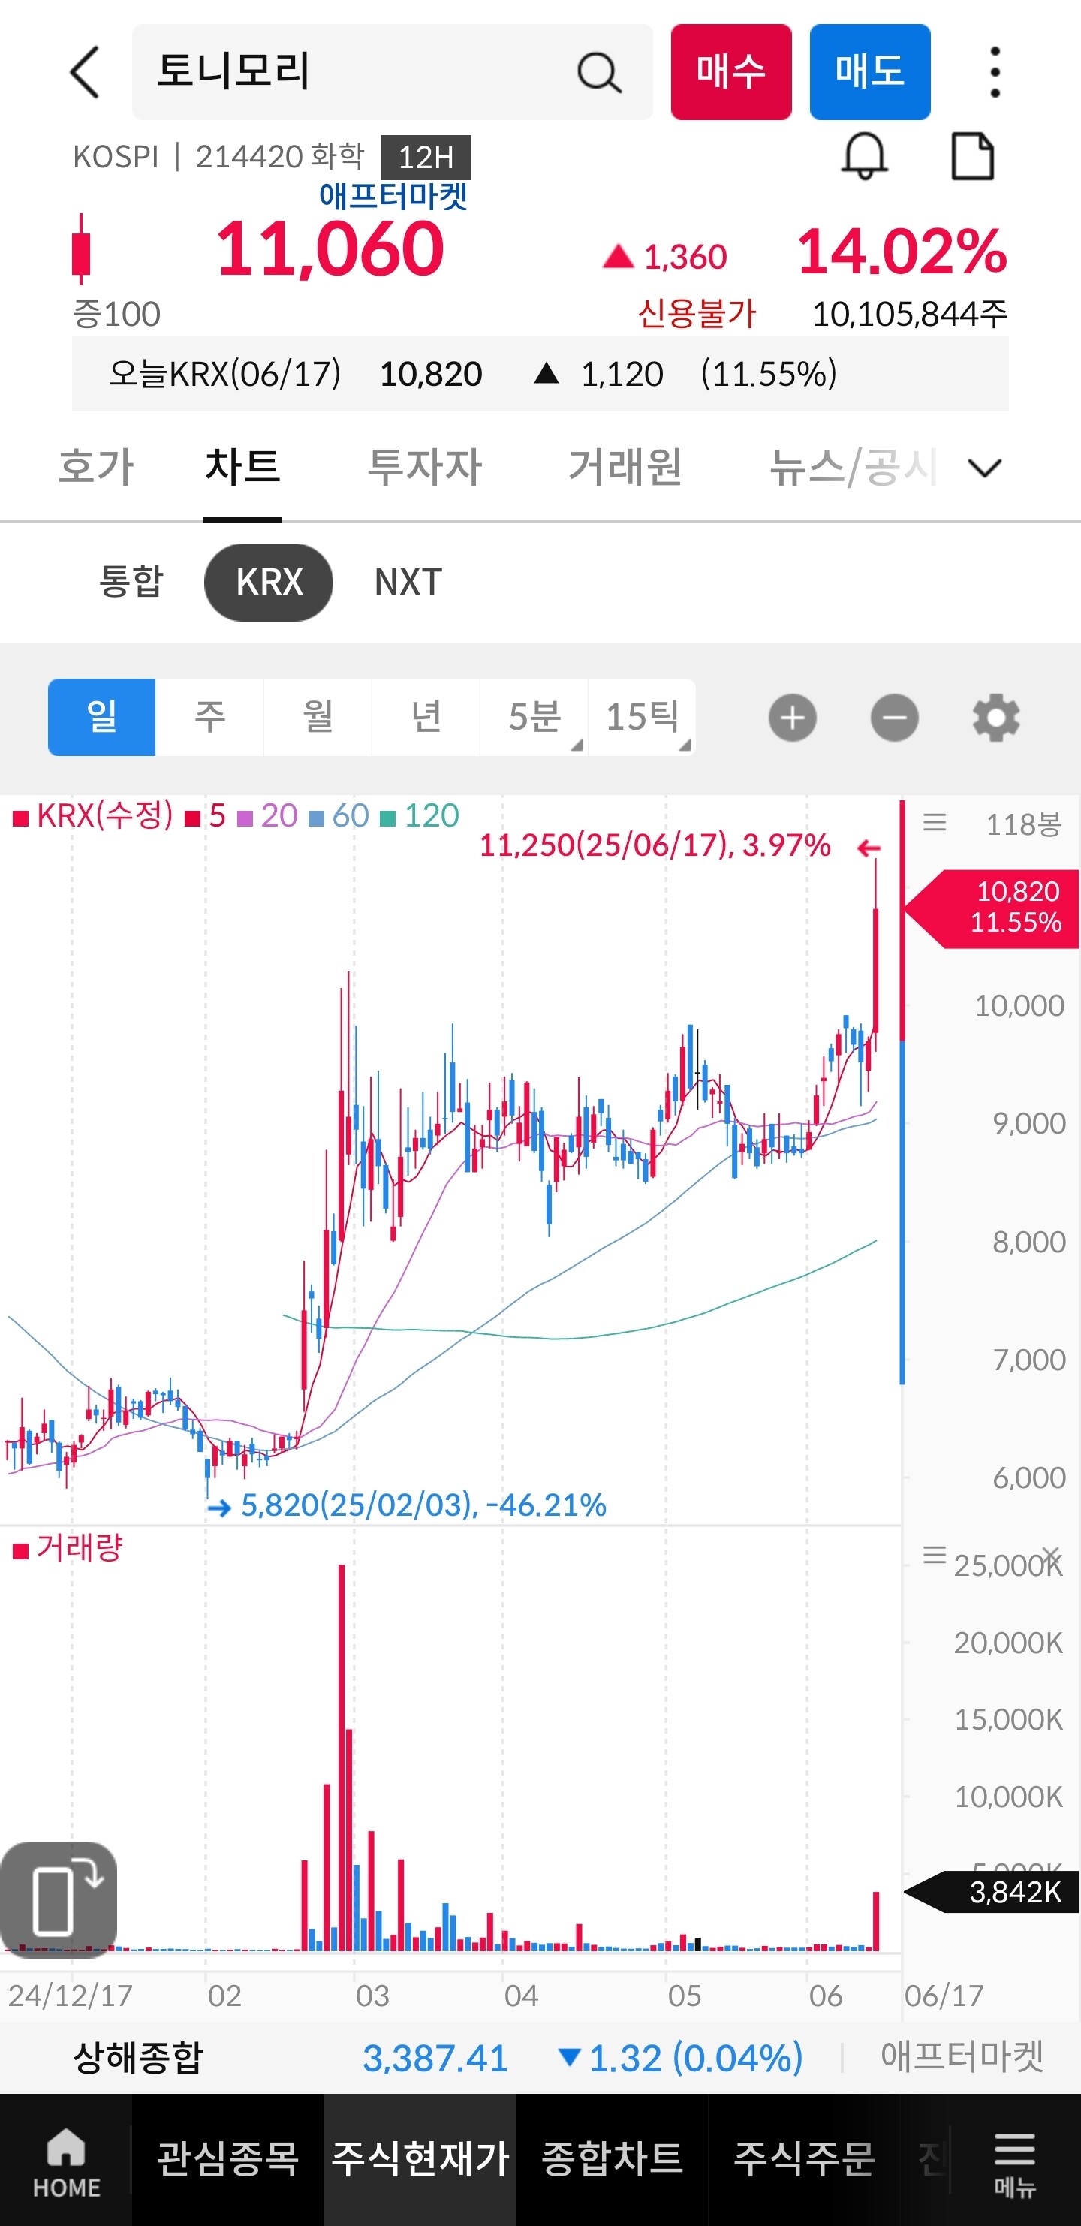This screenshot has width=1081, height=2226.
Task: Tap the back arrow icon
Action: pos(86,72)
